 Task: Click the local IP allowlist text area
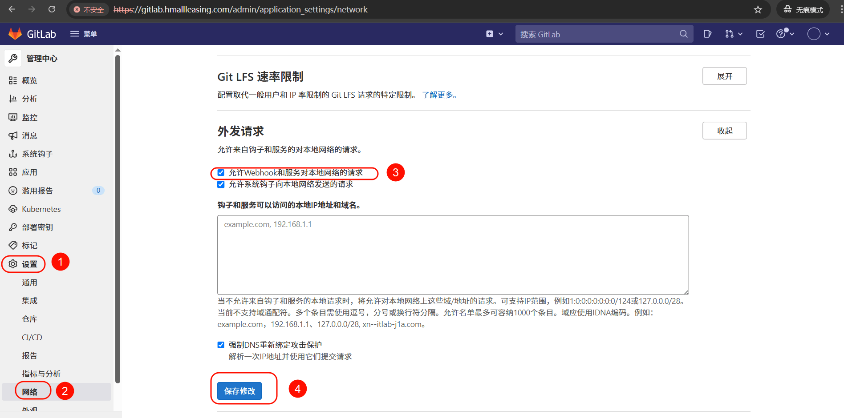coord(453,255)
